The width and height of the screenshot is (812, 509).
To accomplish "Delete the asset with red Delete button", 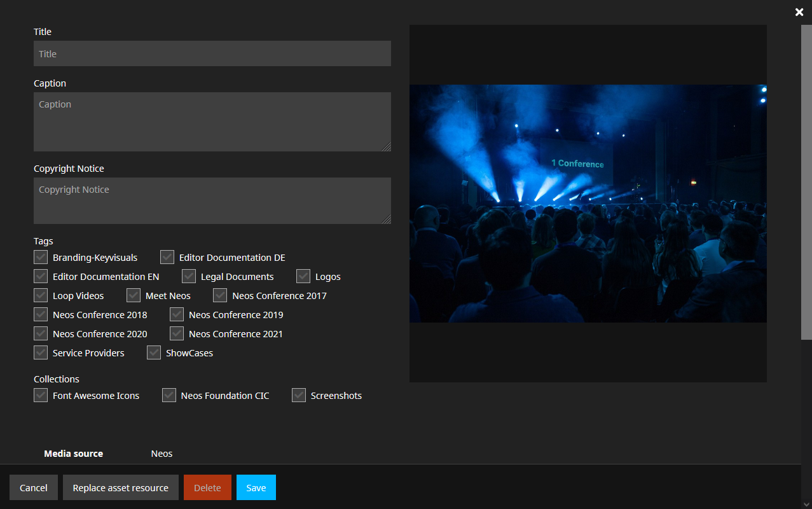I will tap(207, 488).
